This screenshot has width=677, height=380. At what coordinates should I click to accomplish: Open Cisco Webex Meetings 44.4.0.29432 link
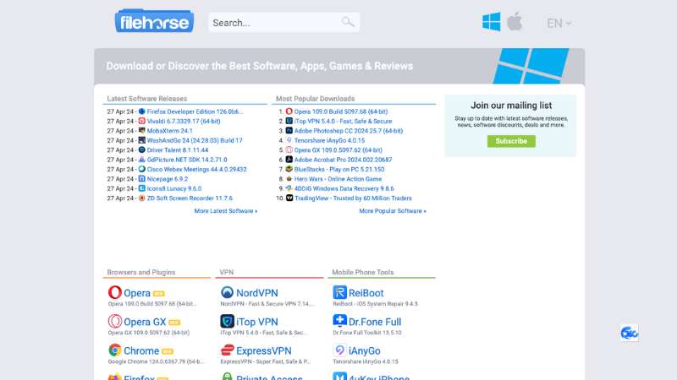(197, 170)
